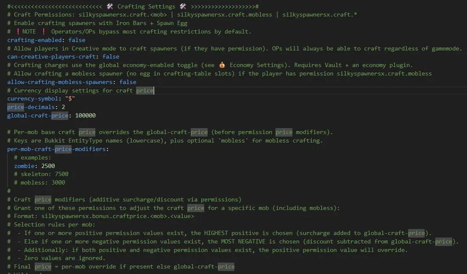The height and width of the screenshot is (274, 467).
Task: Click the false value of can-creative-players-craft
Action: pos(111,57)
